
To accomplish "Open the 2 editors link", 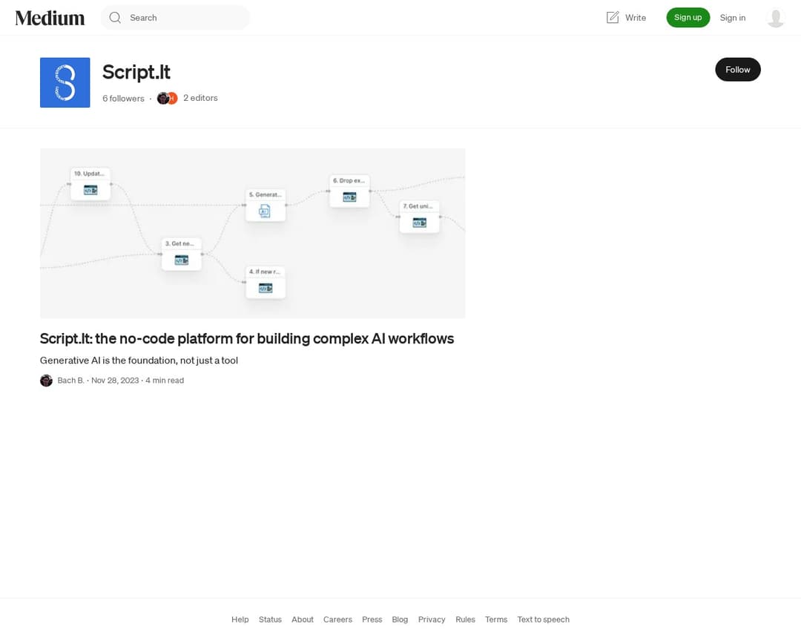I will [x=200, y=98].
